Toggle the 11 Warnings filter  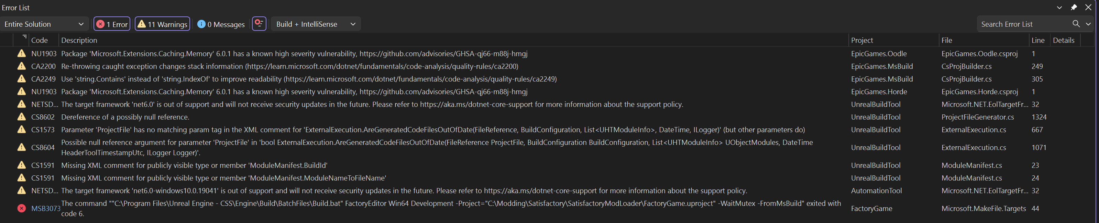click(163, 24)
